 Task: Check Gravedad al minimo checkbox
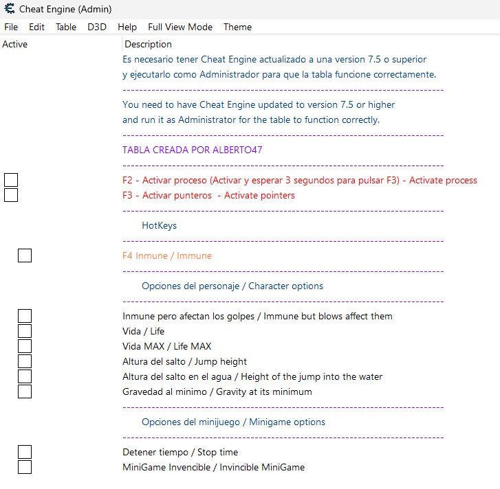pyautogui.click(x=25, y=391)
